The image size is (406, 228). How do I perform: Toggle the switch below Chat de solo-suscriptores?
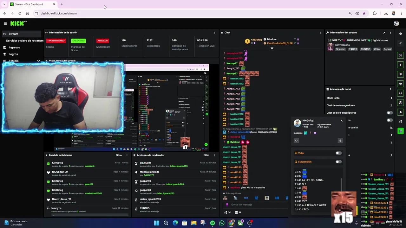coord(390,120)
